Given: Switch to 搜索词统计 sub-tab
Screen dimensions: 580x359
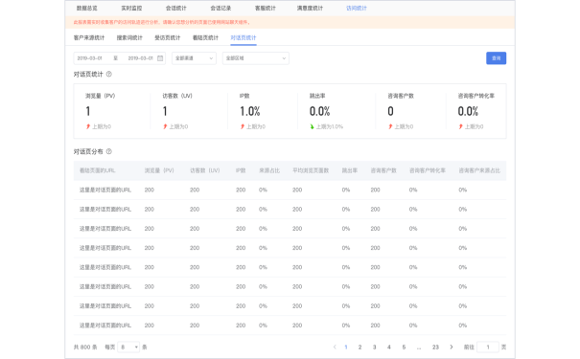Looking at the screenshot, I should [x=129, y=37].
